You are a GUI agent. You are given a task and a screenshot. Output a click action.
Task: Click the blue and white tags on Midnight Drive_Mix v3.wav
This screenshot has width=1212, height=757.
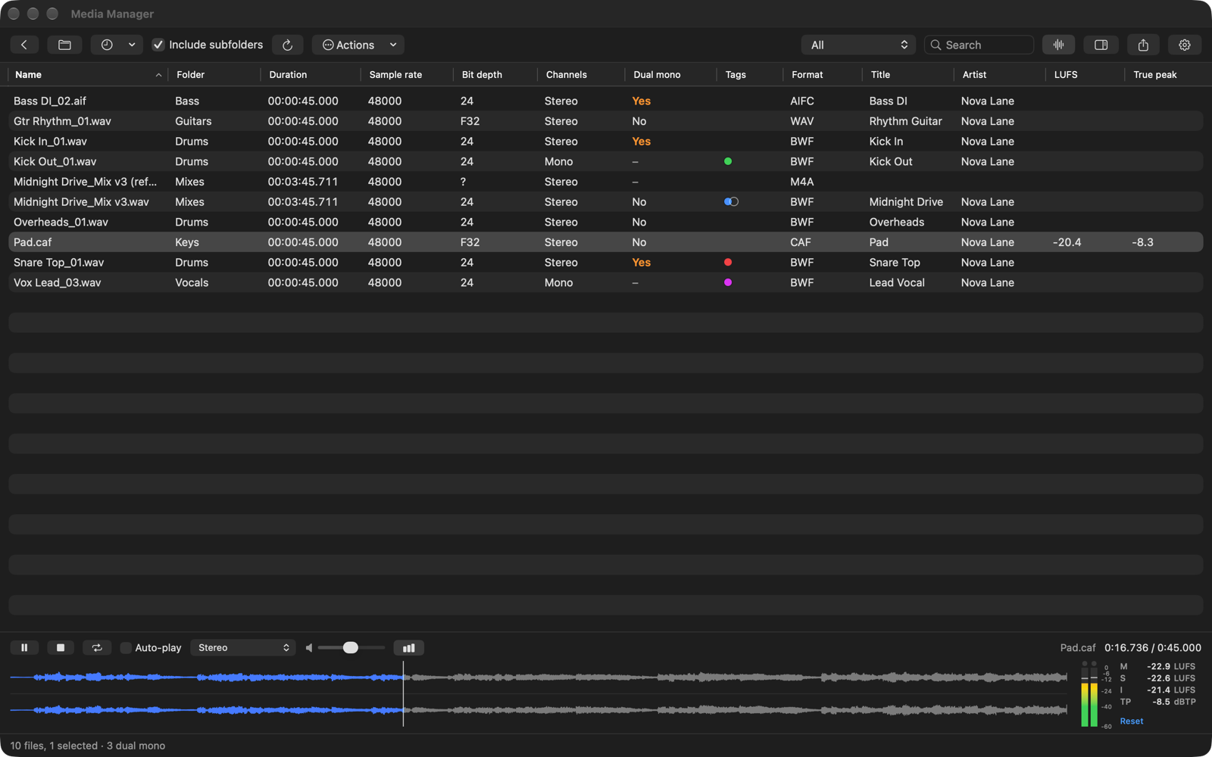(731, 201)
